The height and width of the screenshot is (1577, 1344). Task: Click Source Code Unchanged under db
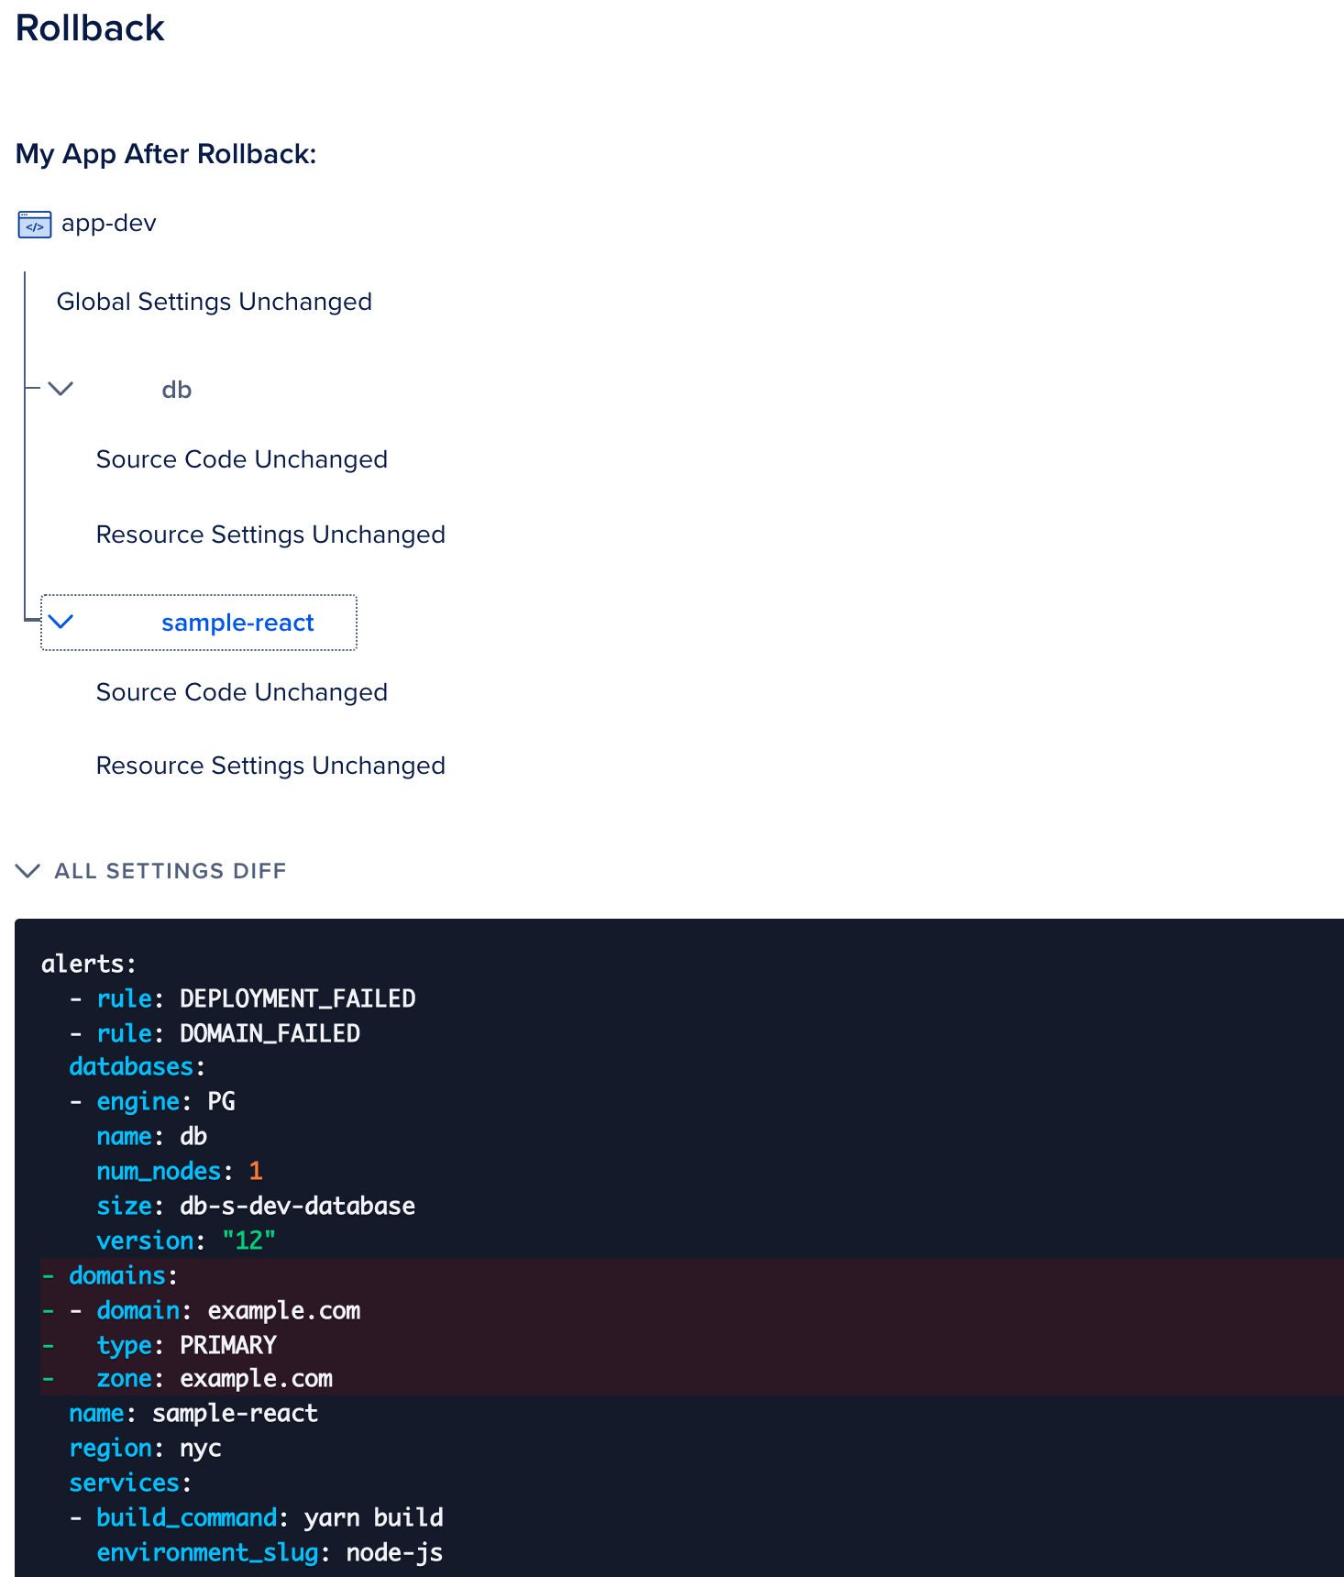click(x=242, y=459)
